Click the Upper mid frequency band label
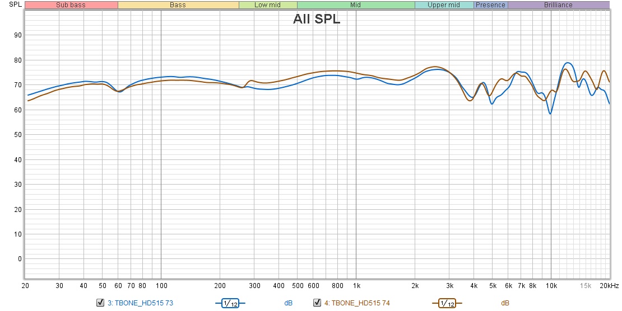Image resolution: width=622 pixels, height=311 pixels. click(x=443, y=5)
